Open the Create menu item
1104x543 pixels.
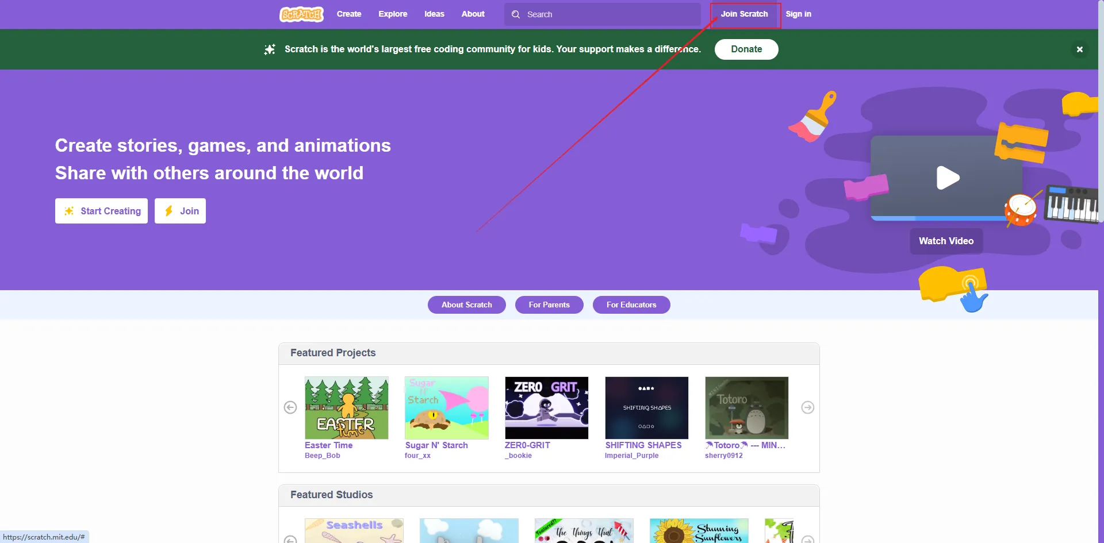349,14
